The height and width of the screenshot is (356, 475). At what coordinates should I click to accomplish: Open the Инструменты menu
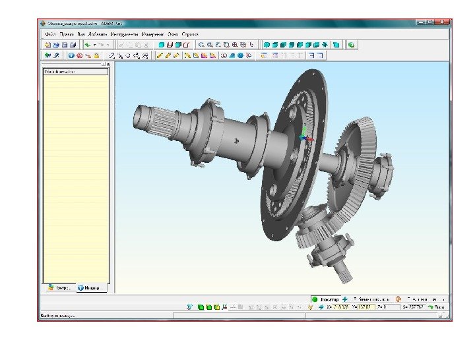(x=124, y=34)
